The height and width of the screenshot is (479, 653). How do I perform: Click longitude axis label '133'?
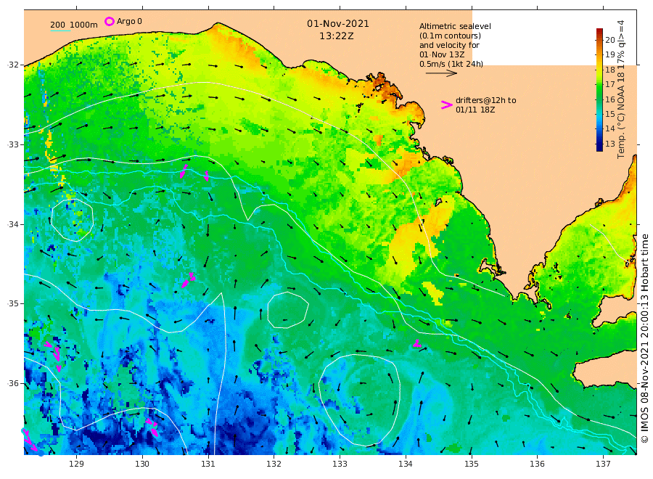tap(340, 464)
